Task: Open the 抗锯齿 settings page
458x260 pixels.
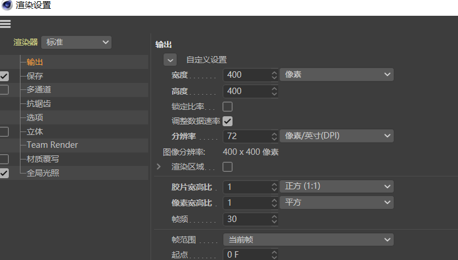Action: click(x=39, y=104)
